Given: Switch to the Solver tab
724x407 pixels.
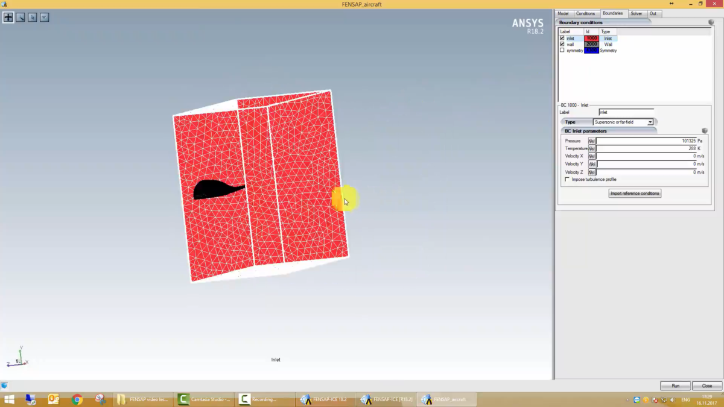Looking at the screenshot, I should tap(637, 13).
